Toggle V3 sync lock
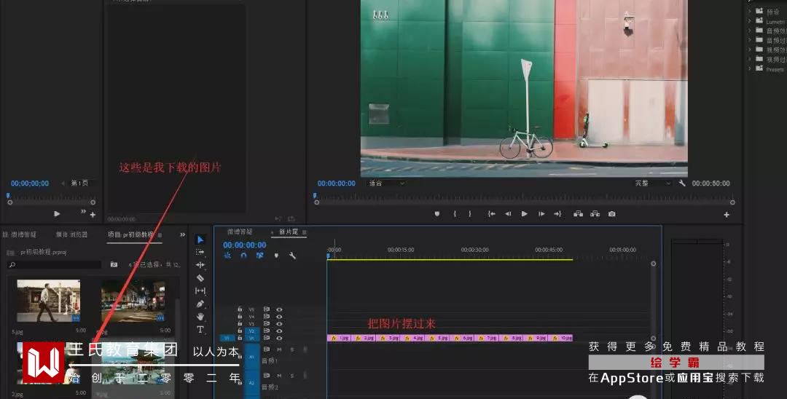Image resolution: width=787 pixels, height=399 pixels. (267, 324)
